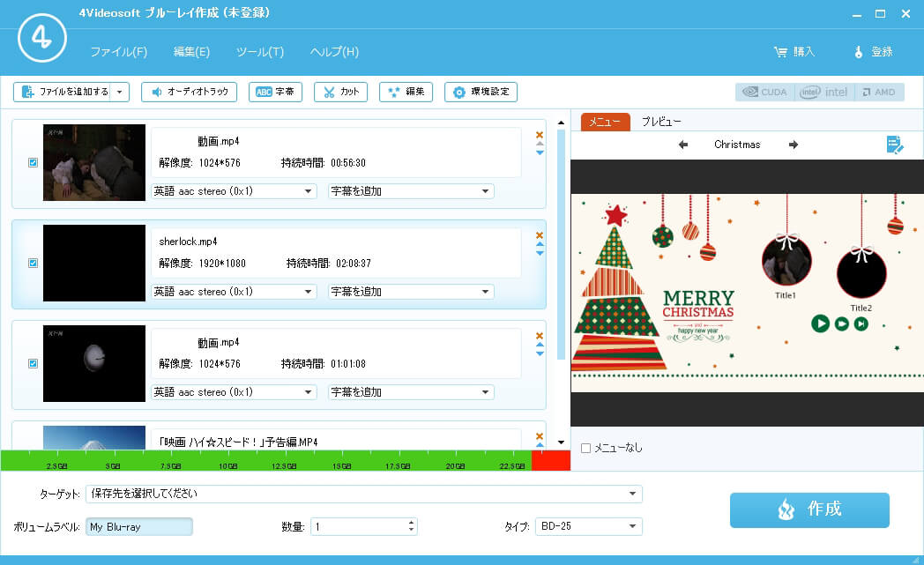Open the Edit (編集) effects tool

[x=406, y=92]
